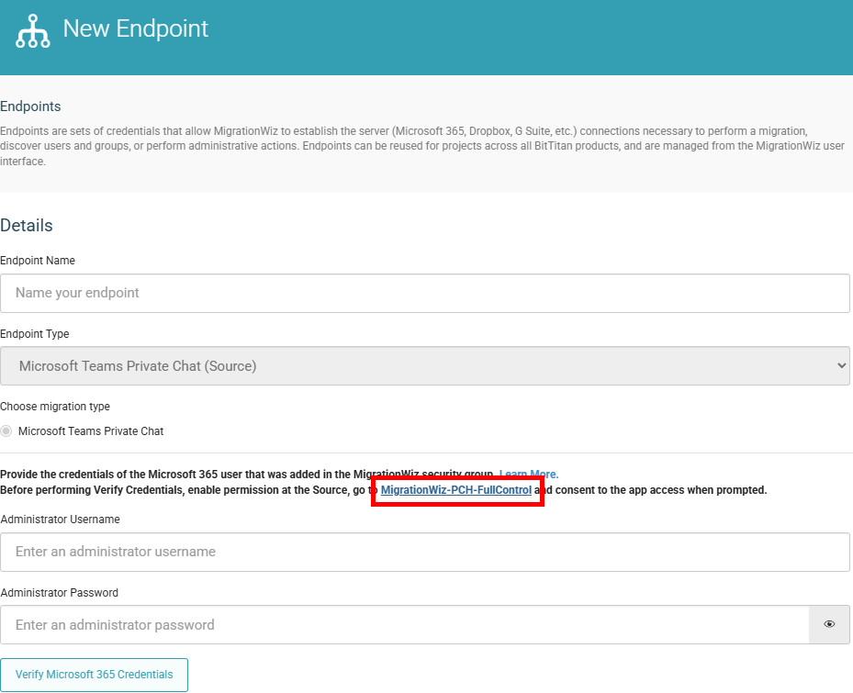Click the Endpoint Type label
Viewport: 853px width, 693px height.
(x=34, y=333)
